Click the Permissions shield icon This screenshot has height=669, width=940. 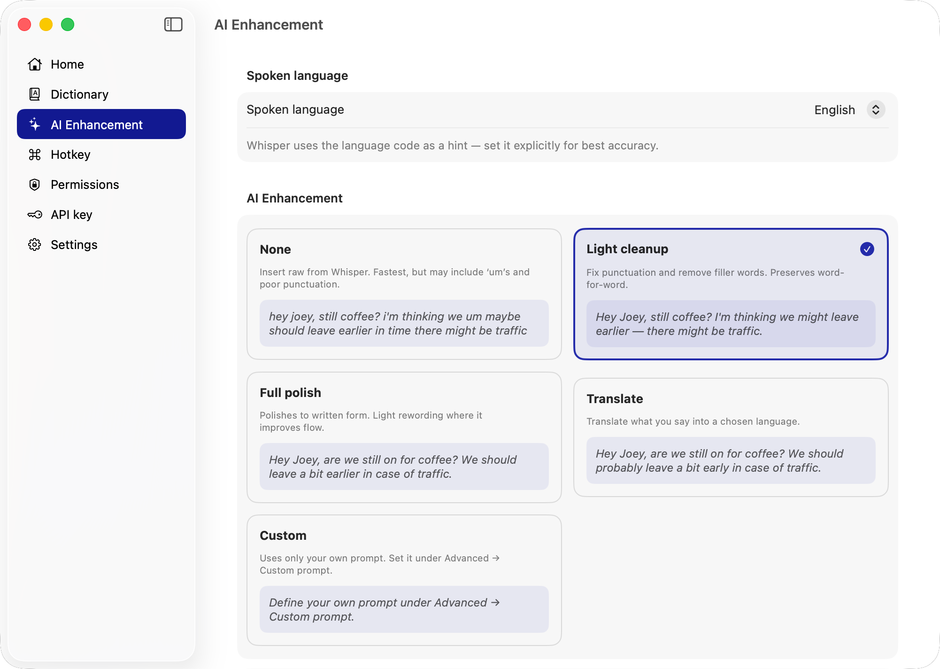(x=35, y=185)
